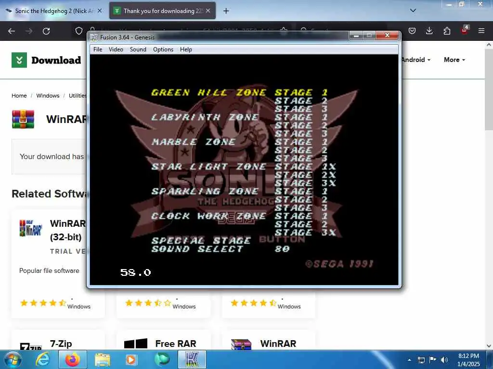This screenshot has height=369, width=493.
Task: Click the page vertical scrollbar thumb
Action: (489, 89)
